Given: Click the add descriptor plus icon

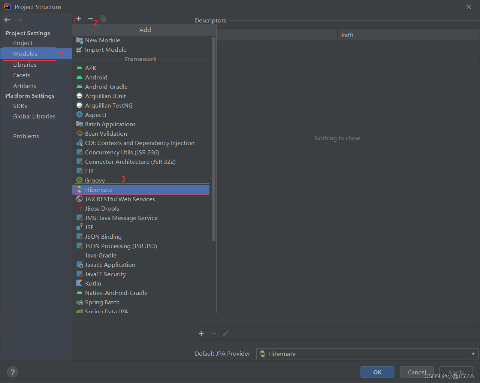Looking at the screenshot, I should tap(201, 334).
